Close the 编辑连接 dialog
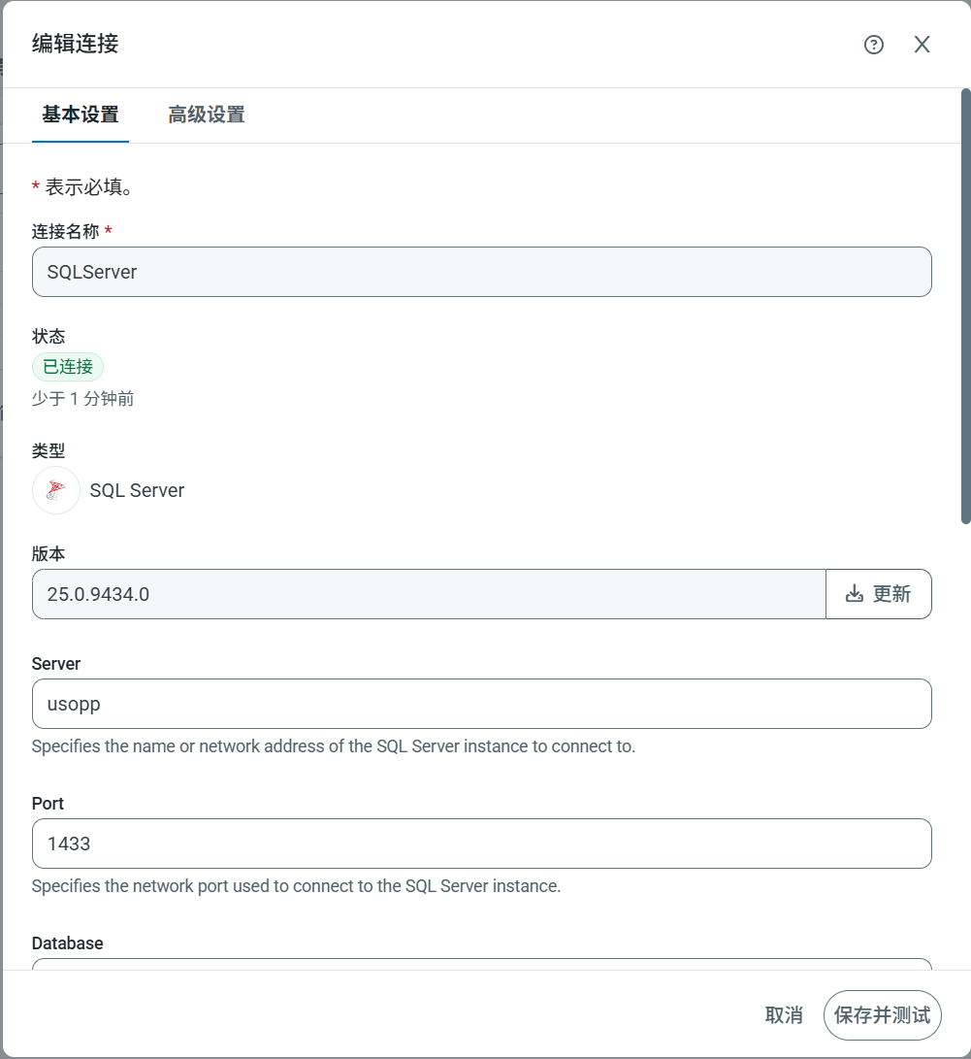The image size is (971, 1059). click(x=922, y=45)
